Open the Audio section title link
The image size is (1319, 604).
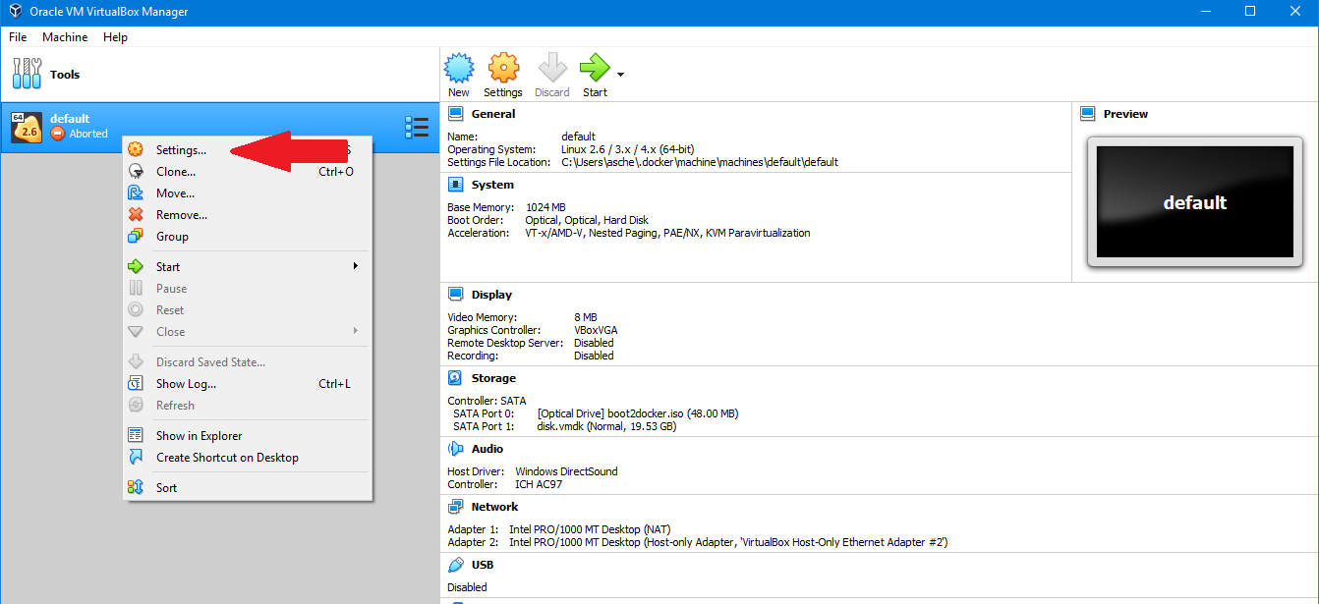[487, 449]
